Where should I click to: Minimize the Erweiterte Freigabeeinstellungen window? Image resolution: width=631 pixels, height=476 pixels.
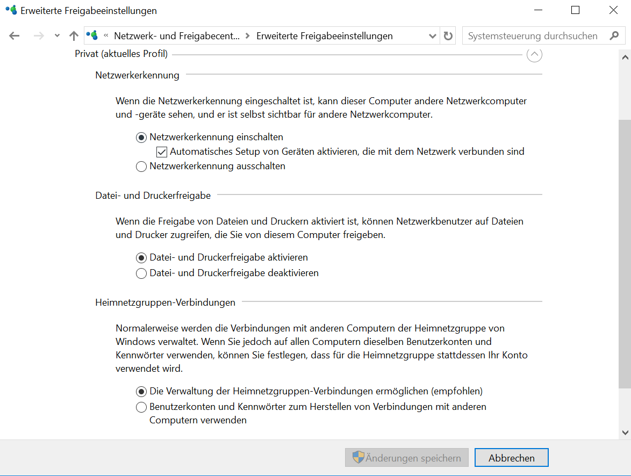(x=538, y=10)
